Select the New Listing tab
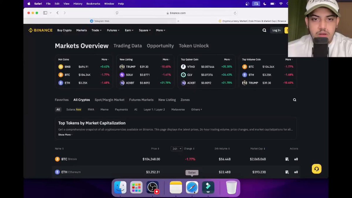 (x=167, y=100)
